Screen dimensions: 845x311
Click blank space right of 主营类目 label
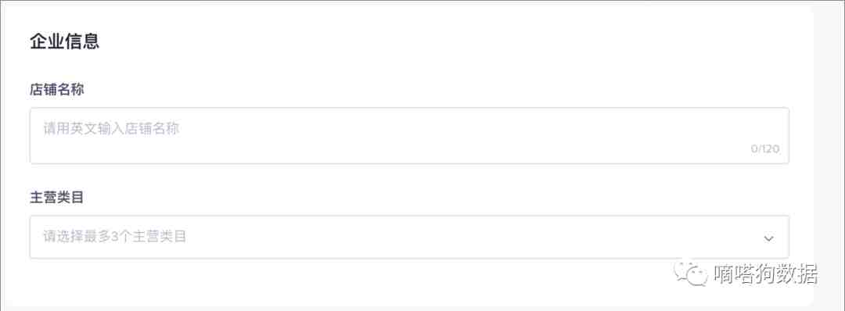[431, 198]
